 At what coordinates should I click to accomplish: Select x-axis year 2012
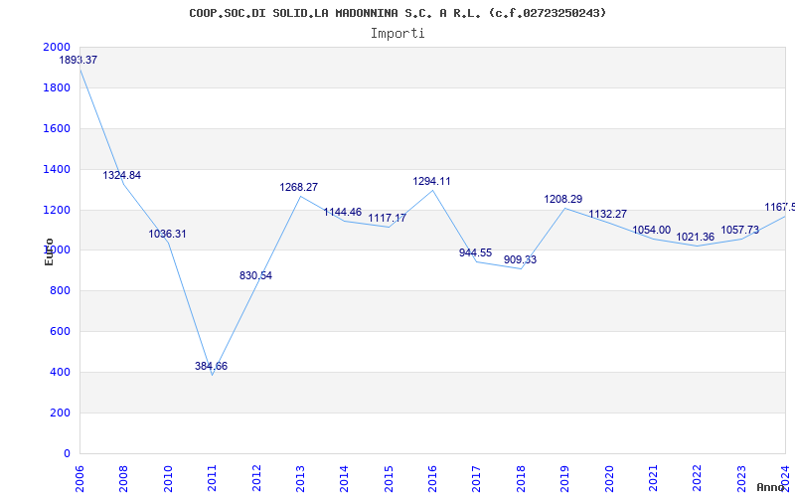256,478
